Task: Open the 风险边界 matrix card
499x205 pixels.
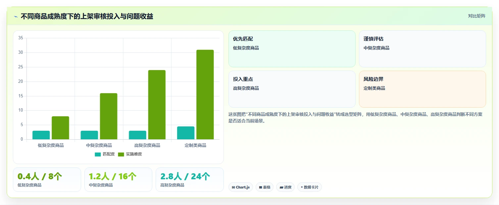Action: [423, 89]
